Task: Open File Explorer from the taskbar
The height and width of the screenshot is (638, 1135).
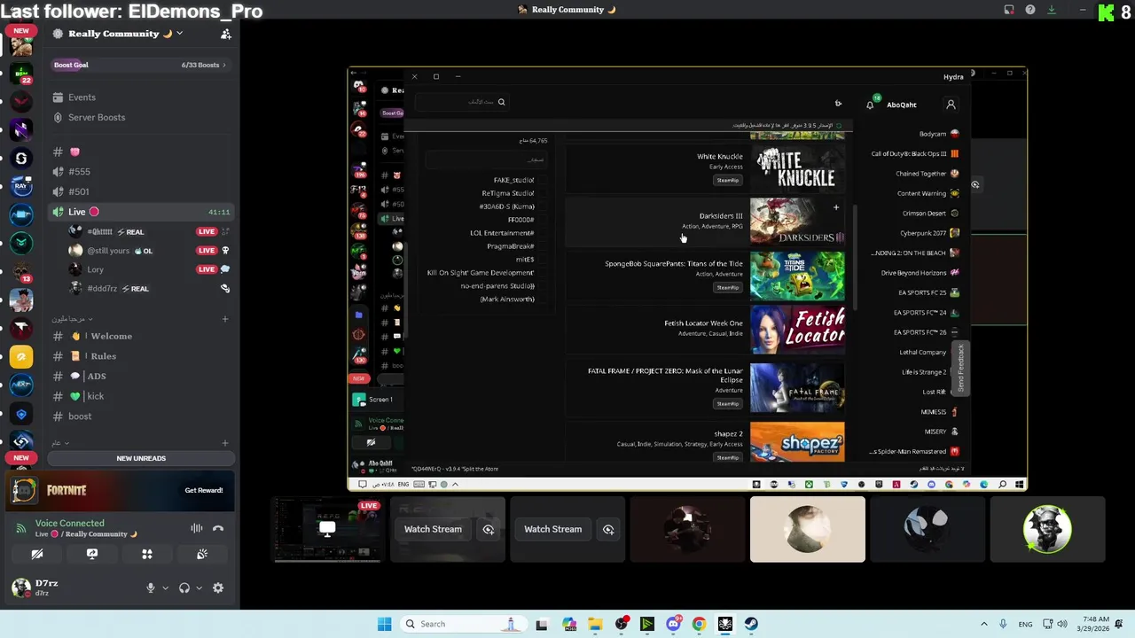Action: [595, 624]
